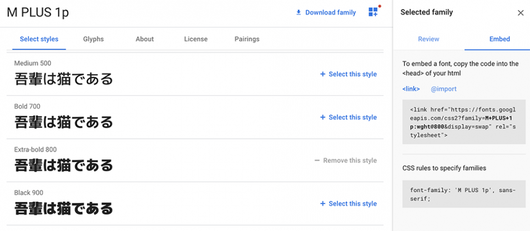Viewport: 530px width, 231px height.
Task: Click the Black 900 label
Action: (29, 193)
